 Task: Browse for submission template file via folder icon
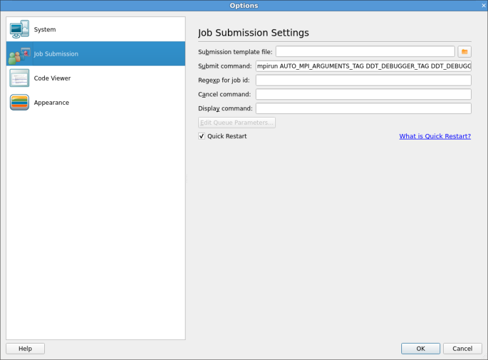464,52
